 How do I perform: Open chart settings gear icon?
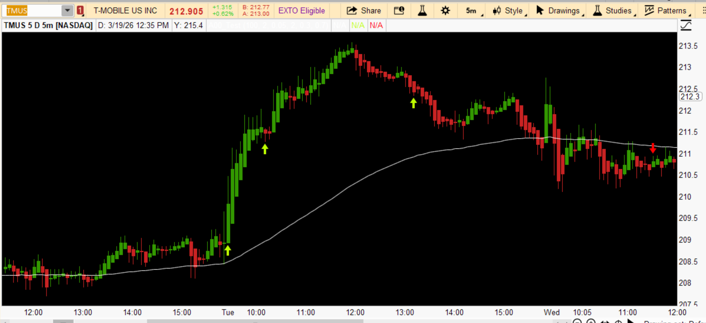tap(445, 11)
